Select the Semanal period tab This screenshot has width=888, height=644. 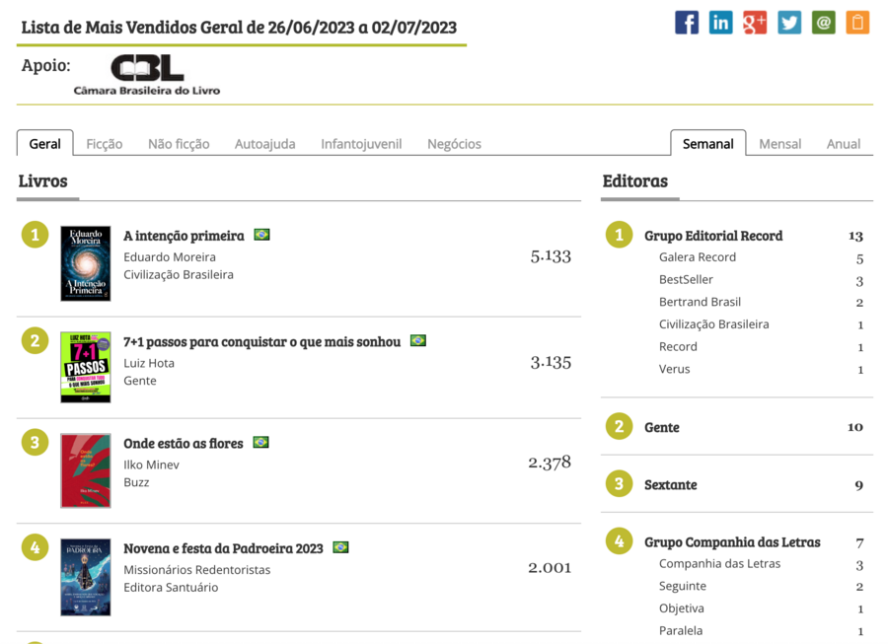707,144
